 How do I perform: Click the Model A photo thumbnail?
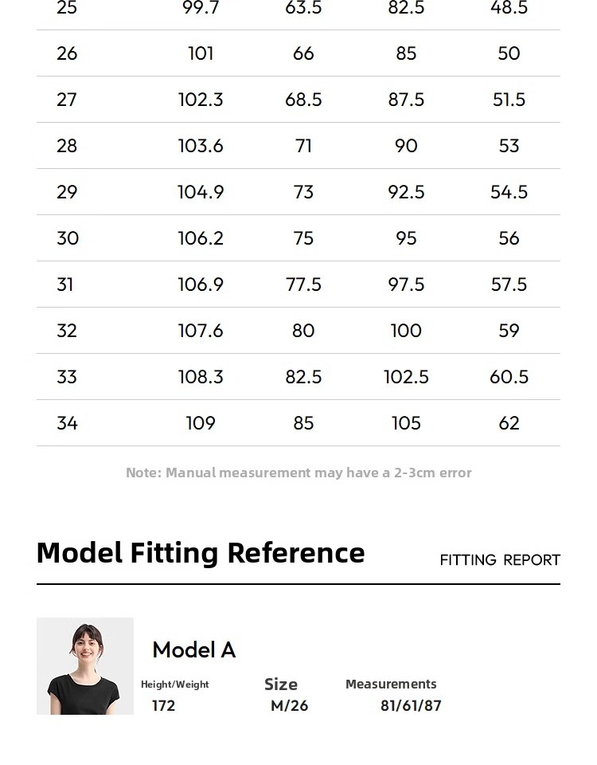click(85, 665)
